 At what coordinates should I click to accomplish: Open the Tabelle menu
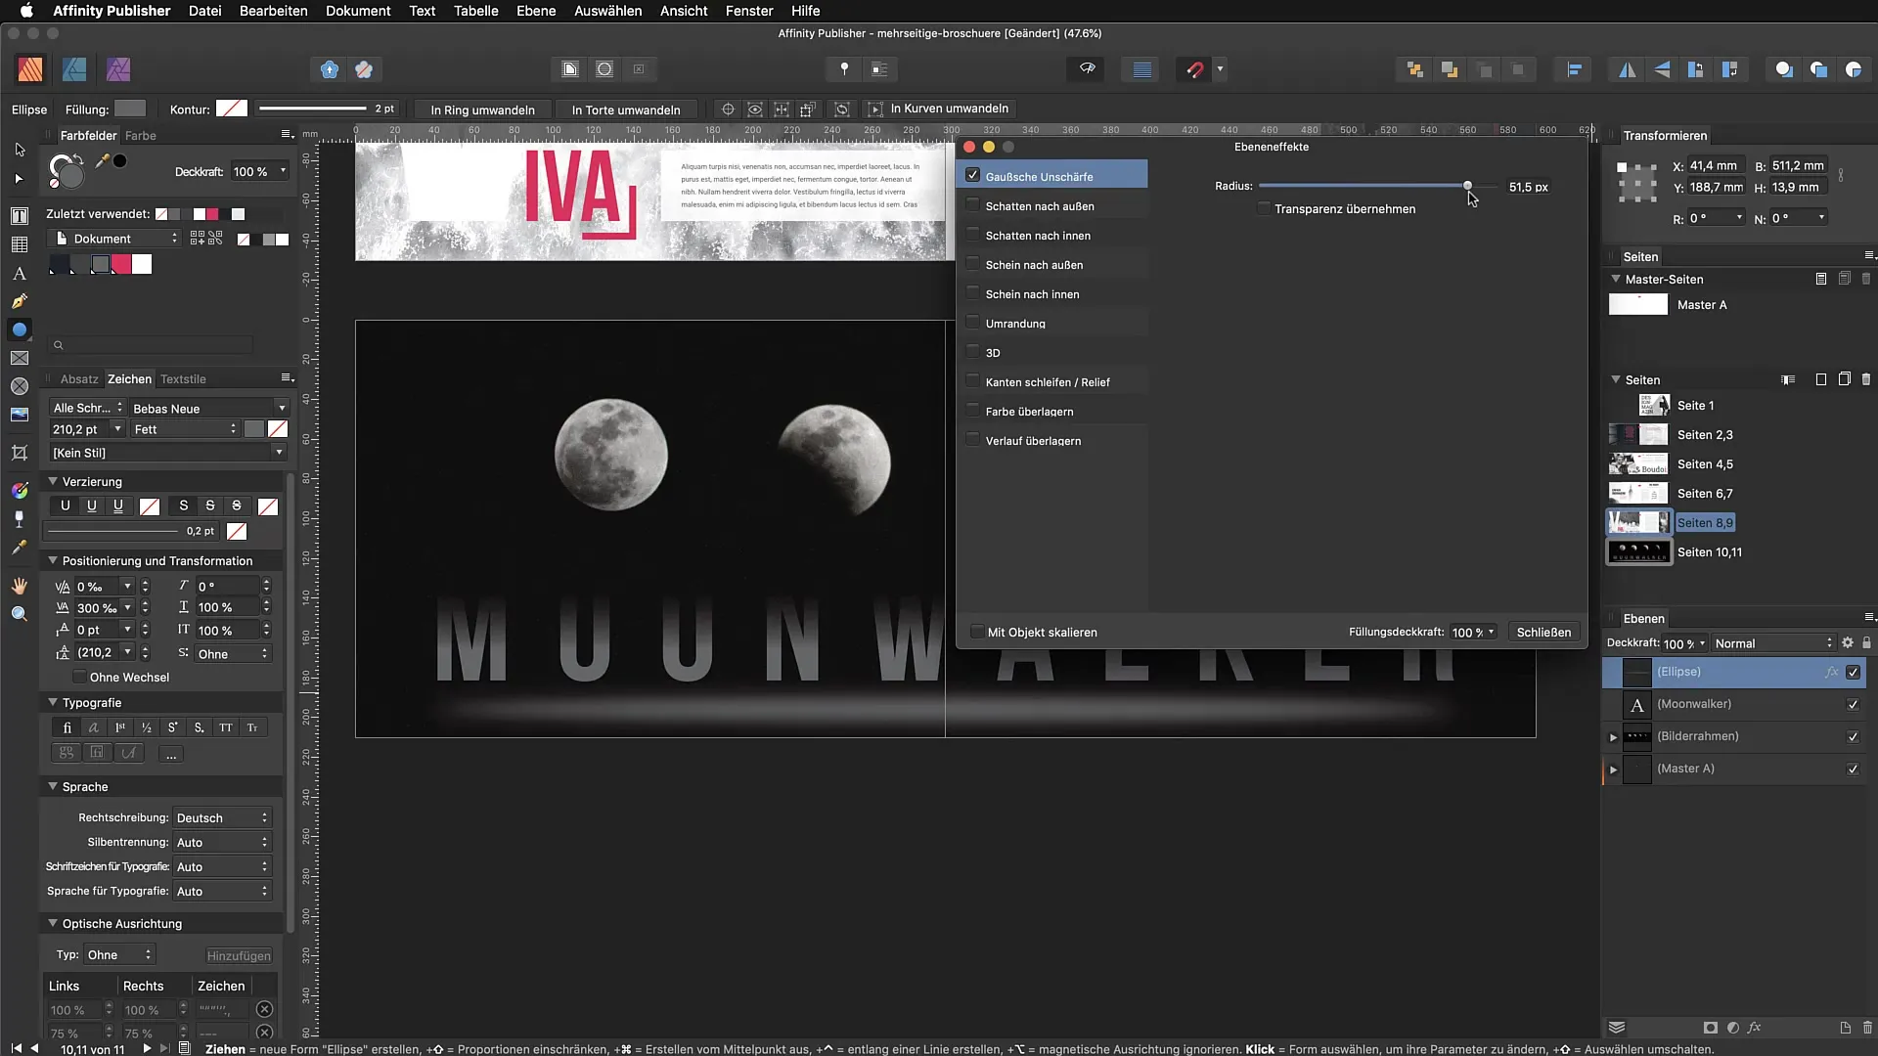click(475, 11)
